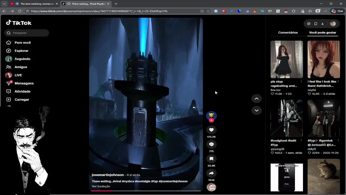Open the browser extensions puzzle icon
Image resolution: width=346 pixels, height=195 pixels.
294,11
